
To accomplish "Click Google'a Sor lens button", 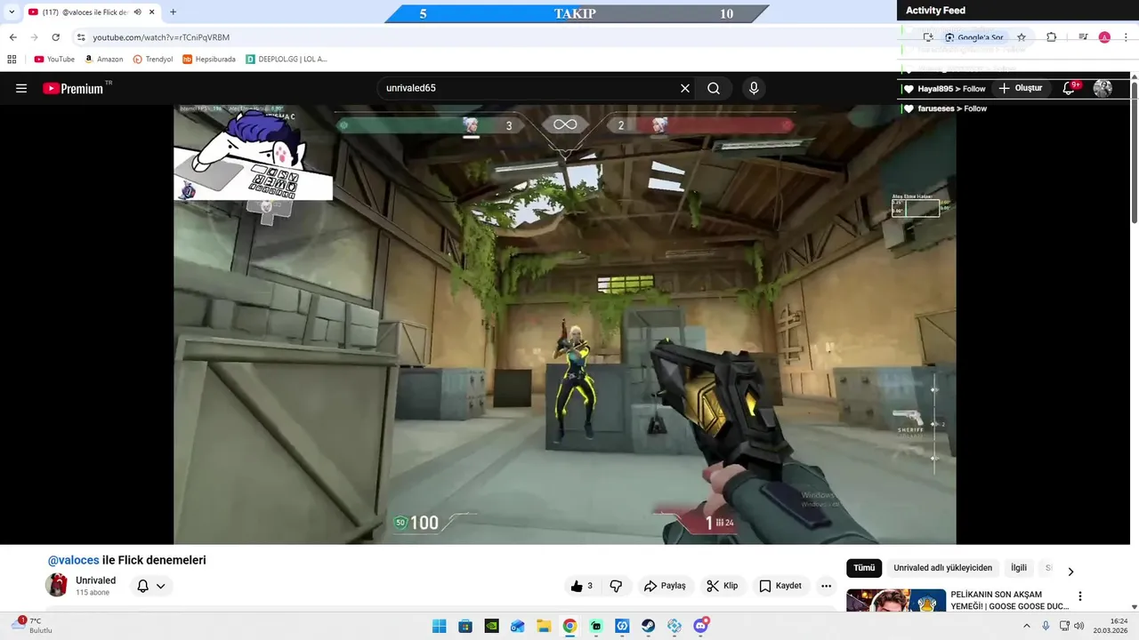I will (973, 37).
